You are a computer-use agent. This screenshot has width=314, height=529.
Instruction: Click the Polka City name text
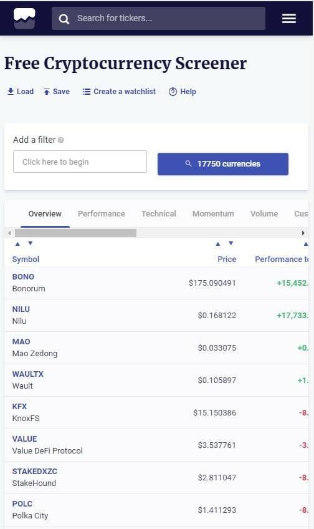(x=30, y=515)
